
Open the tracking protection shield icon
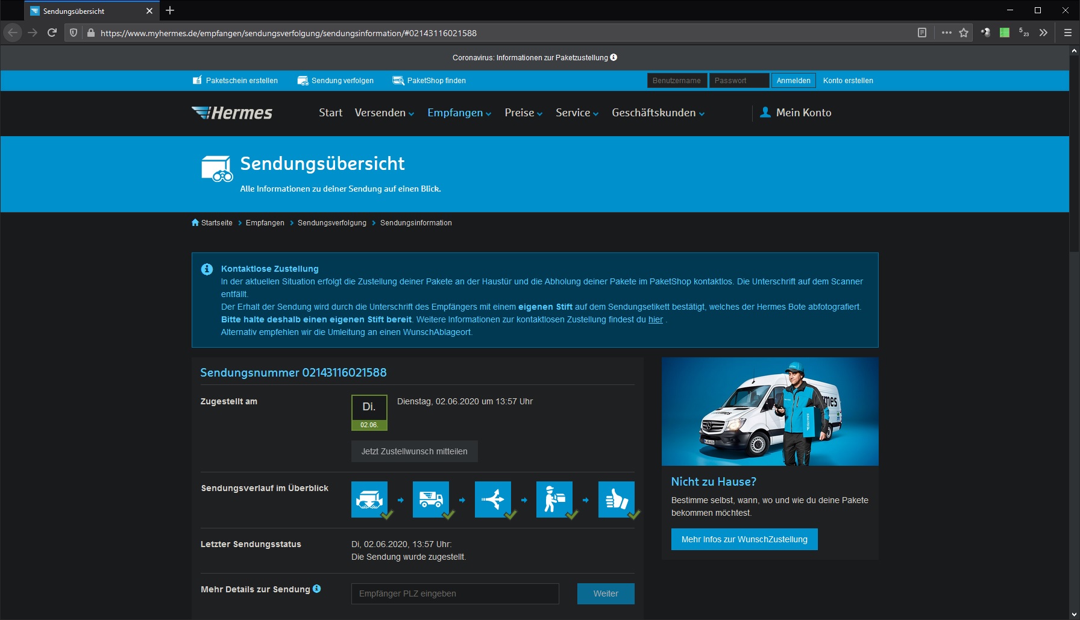[74, 33]
